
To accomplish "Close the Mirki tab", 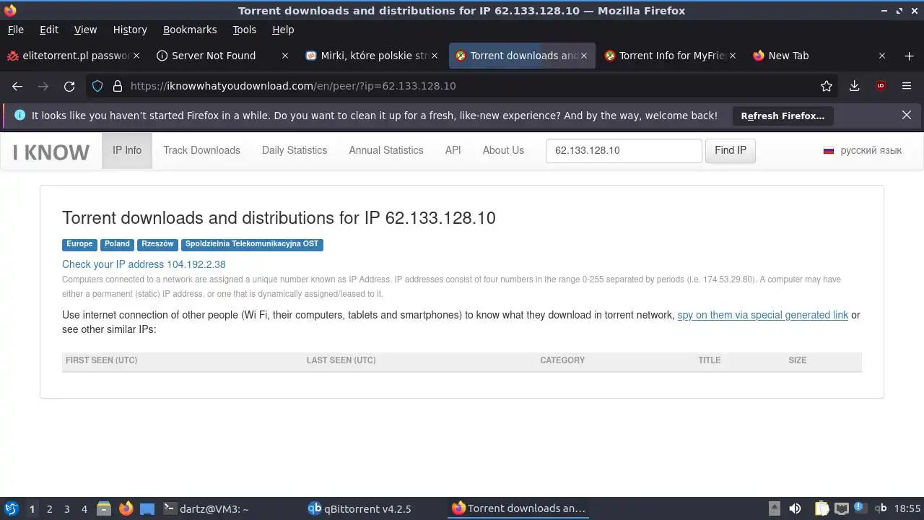I will 435,56.
